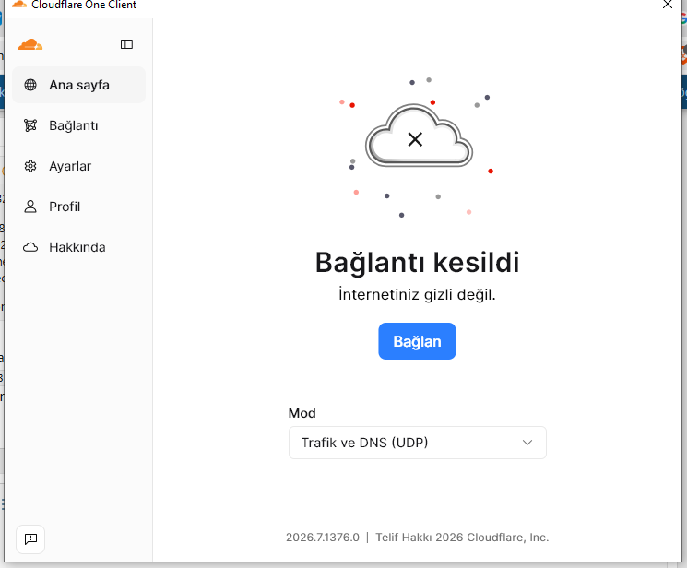Click the Bağlantı kesildi heading

(x=417, y=263)
